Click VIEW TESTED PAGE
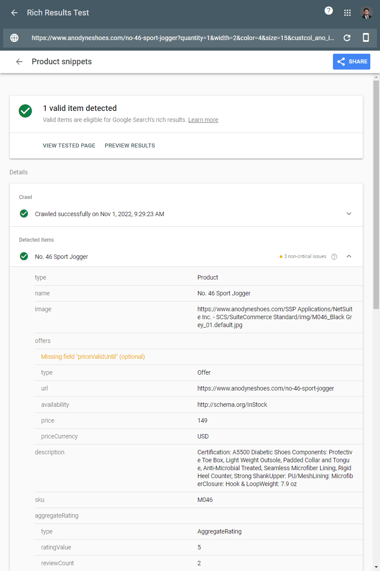Screen dimensions: 380x571 pyautogui.click(x=69, y=146)
